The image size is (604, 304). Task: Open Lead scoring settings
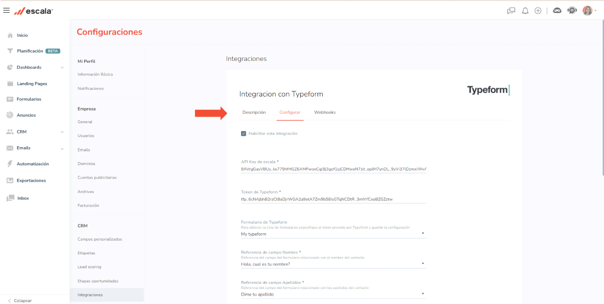click(x=90, y=267)
